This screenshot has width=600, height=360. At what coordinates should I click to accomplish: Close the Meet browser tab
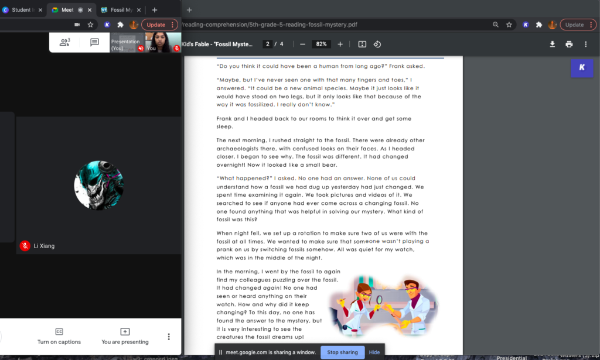90,10
